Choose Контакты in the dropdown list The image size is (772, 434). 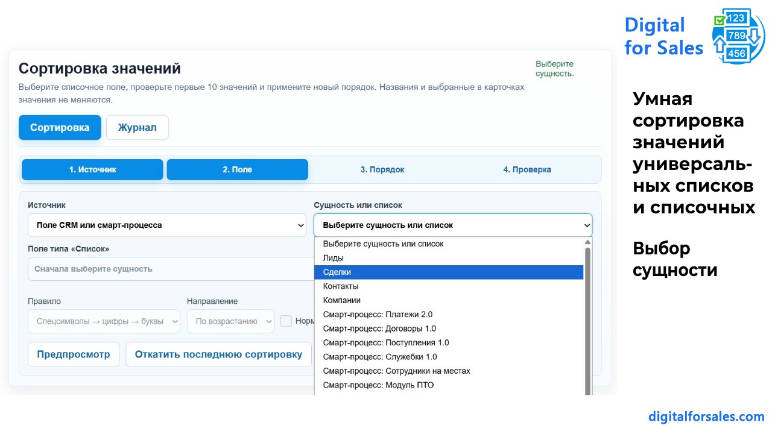point(449,286)
